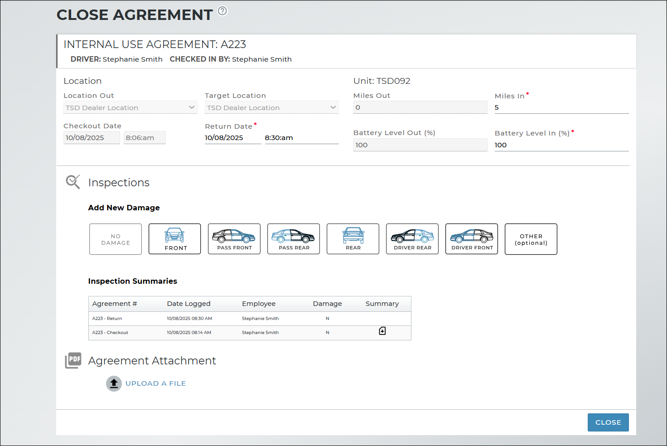Click the Return Date time field
The width and height of the screenshot is (667, 446).
301,138
